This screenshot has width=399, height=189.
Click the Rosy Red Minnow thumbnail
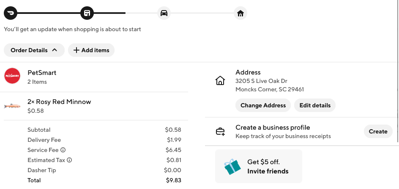tap(12, 106)
